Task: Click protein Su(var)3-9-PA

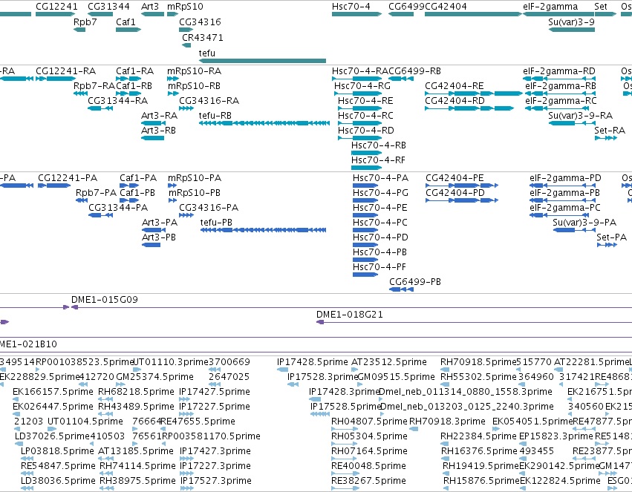Action: 574,230
